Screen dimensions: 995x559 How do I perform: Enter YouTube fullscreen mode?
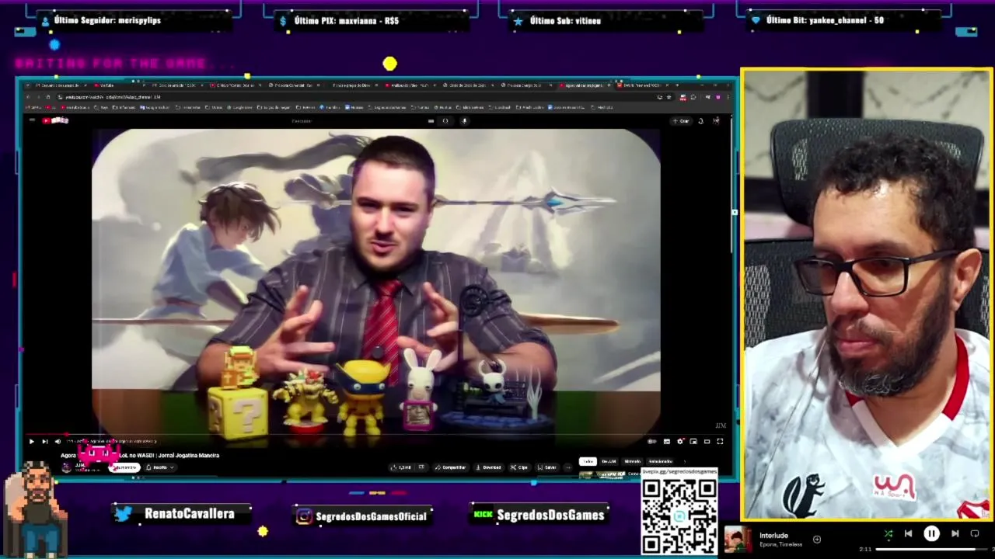point(720,441)
